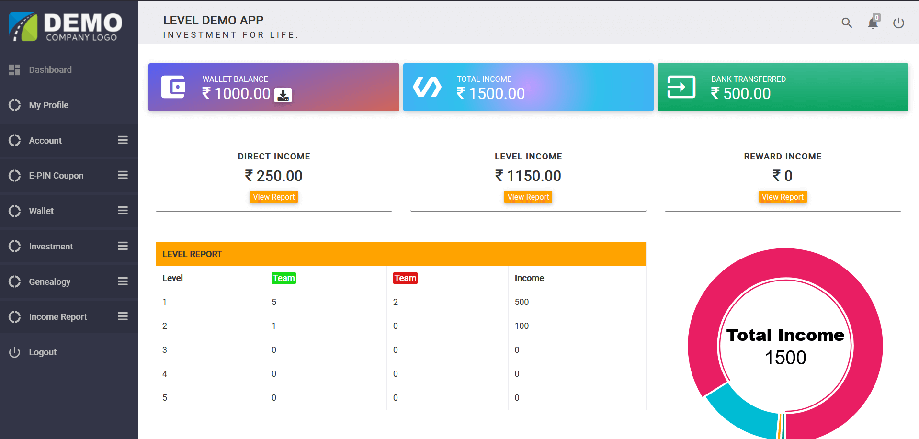
Task: Click the search magnifier icon
Action: 847,23
